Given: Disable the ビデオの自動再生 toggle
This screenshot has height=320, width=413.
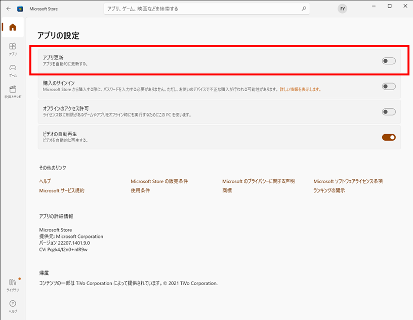Looking at the screenshot, I should tap(389, 137).
